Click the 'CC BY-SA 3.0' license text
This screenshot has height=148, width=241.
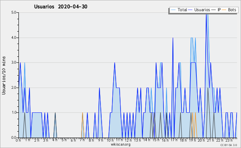[229, 145]
